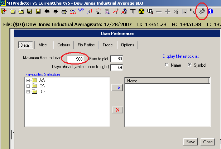Viewport: 221px width, 149px height.
Task: Remove favourite with red X button
Action: [117, 110]
